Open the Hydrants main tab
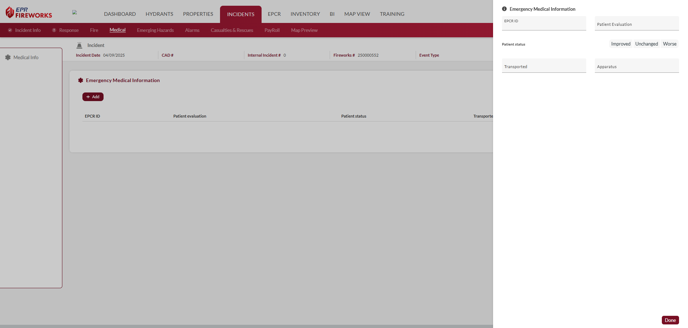The width and height of the screenshot is (688, 328). coord(159,14)
